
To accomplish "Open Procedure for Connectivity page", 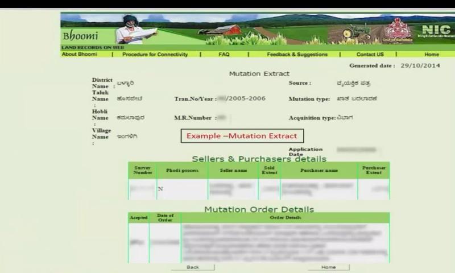I will (x=155, y=54).
